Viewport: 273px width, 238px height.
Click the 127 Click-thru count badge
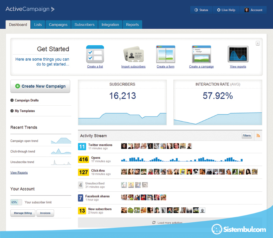(x=83, y=172)
